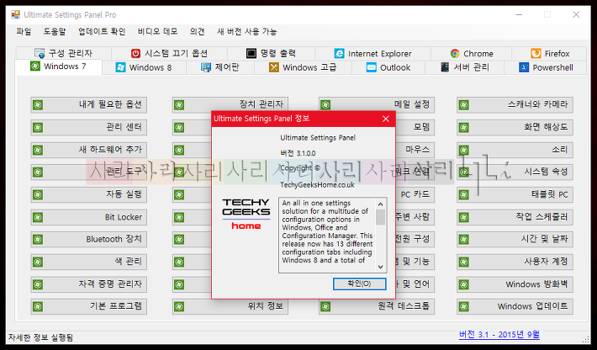
Task: Open Windows 업데이트
Action: coord(515,306)
